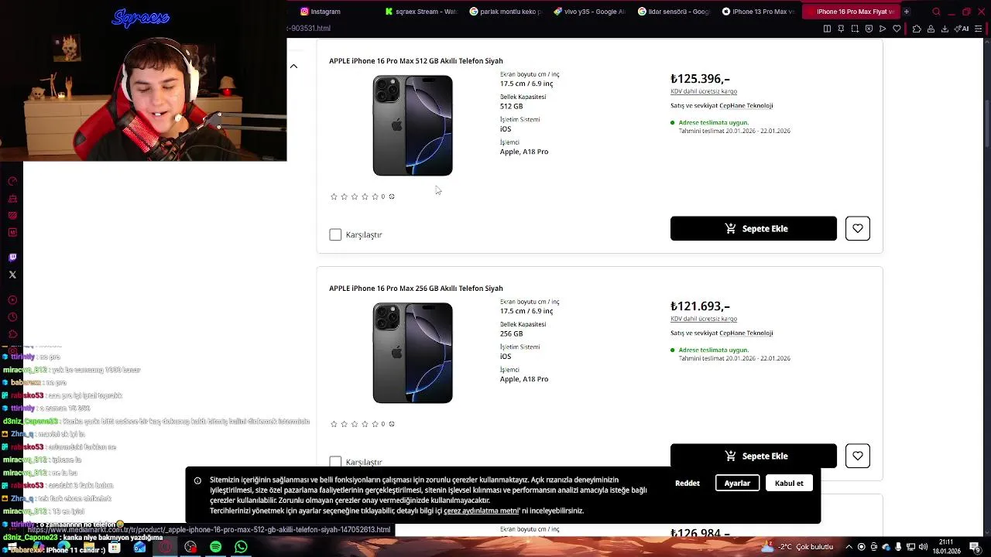Click Sepete Ekle for the 256 GB iPhone
This screenshot has height=557, width=991.
(753, 456)
